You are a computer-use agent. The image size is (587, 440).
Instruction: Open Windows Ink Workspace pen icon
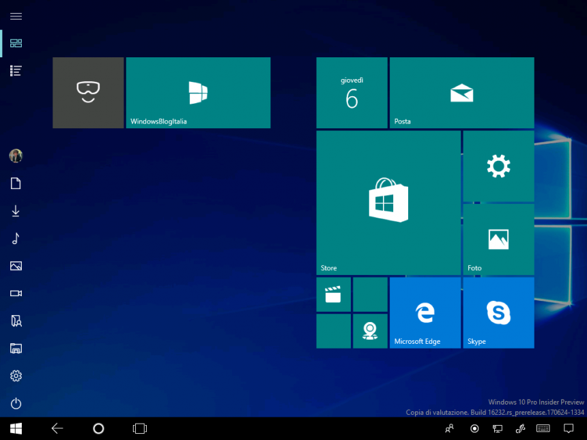[520, 428]
